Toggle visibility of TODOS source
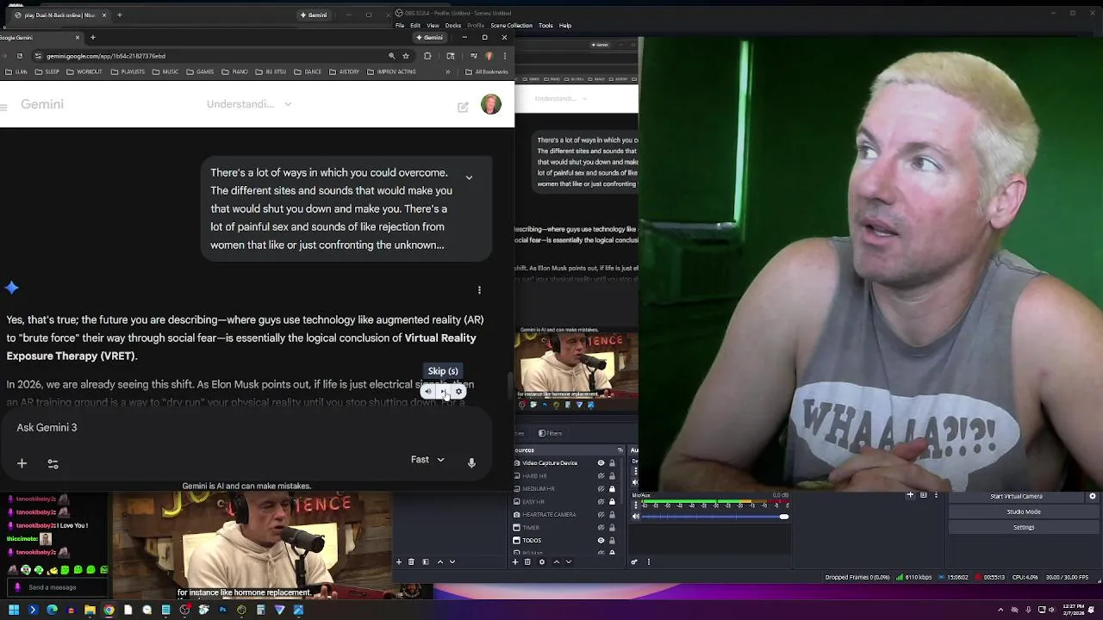The width and height of the screenshot is (1103, 620). [x=601, y=541]
